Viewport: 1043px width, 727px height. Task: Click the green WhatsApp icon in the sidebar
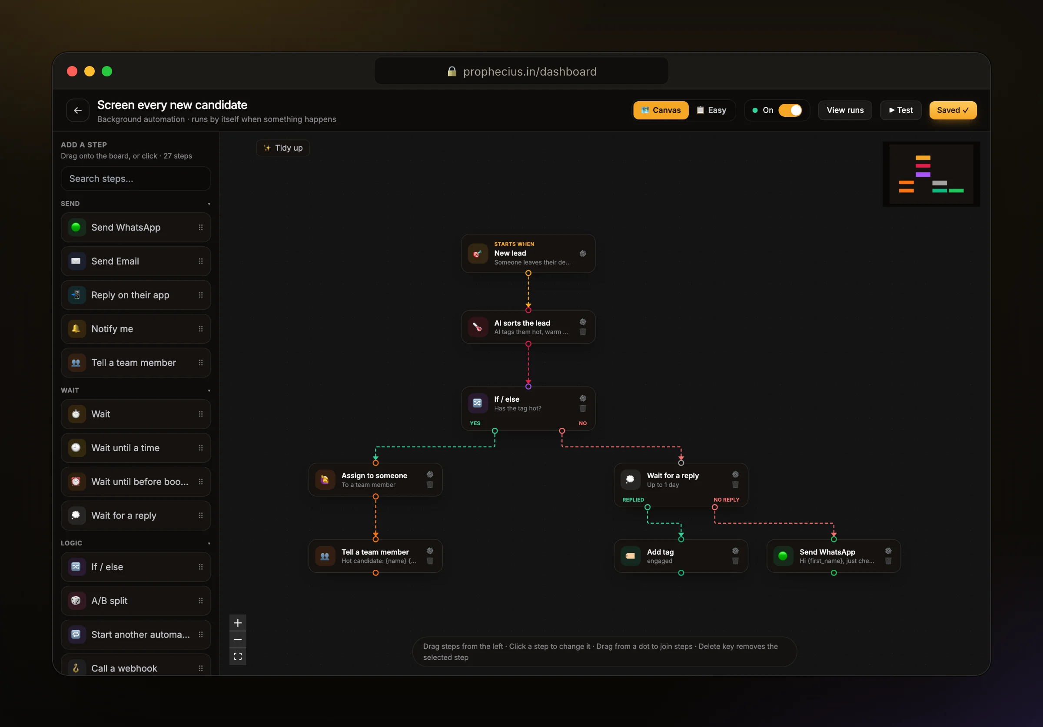[x=76, y=227]
